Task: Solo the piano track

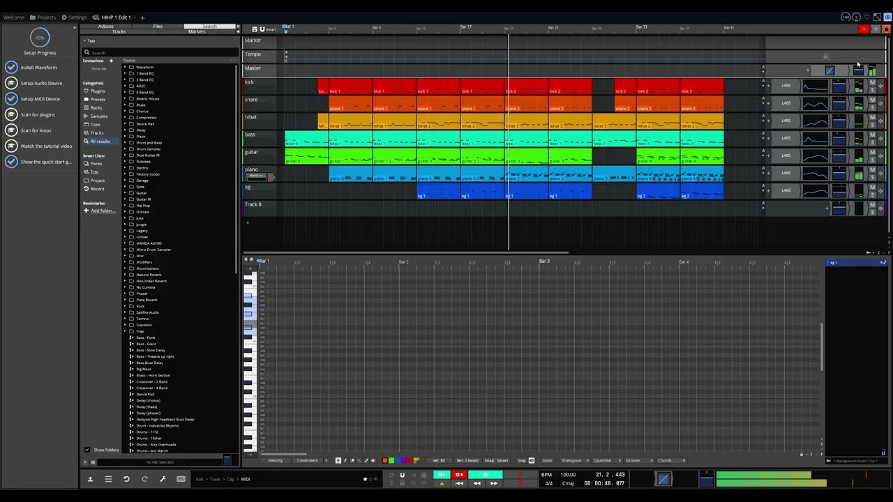Action: pos(872,176)
